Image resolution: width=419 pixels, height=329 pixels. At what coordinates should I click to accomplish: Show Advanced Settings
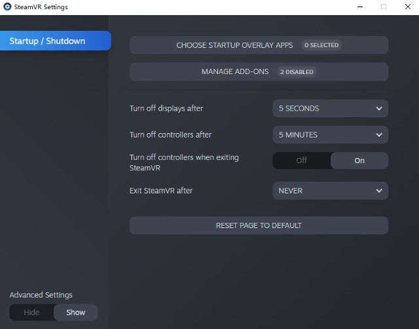(76, 313)
